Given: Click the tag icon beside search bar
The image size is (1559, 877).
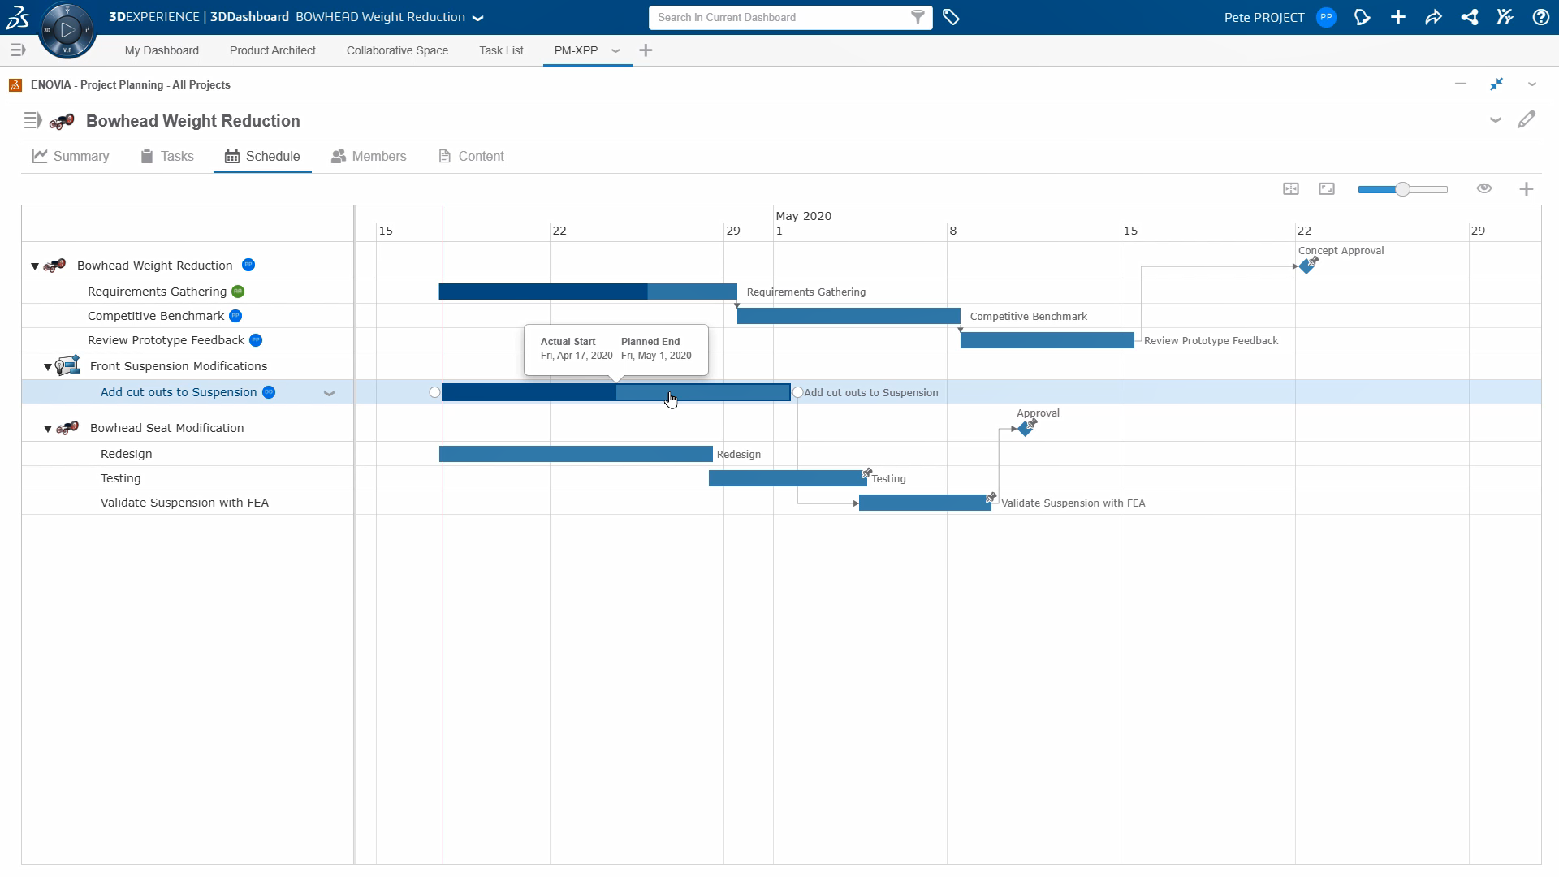Looking at the screenshot, I should point(951,17).
